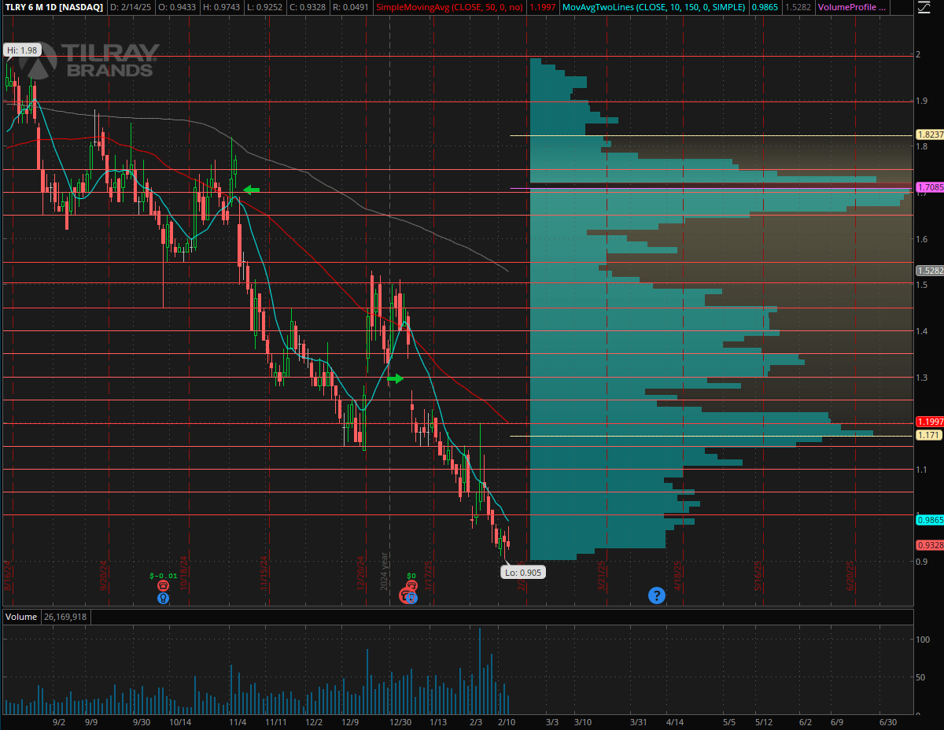Click the chart style icon top right
944x730 pixels.
925,7
